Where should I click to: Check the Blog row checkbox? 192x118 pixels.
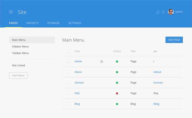69,104
